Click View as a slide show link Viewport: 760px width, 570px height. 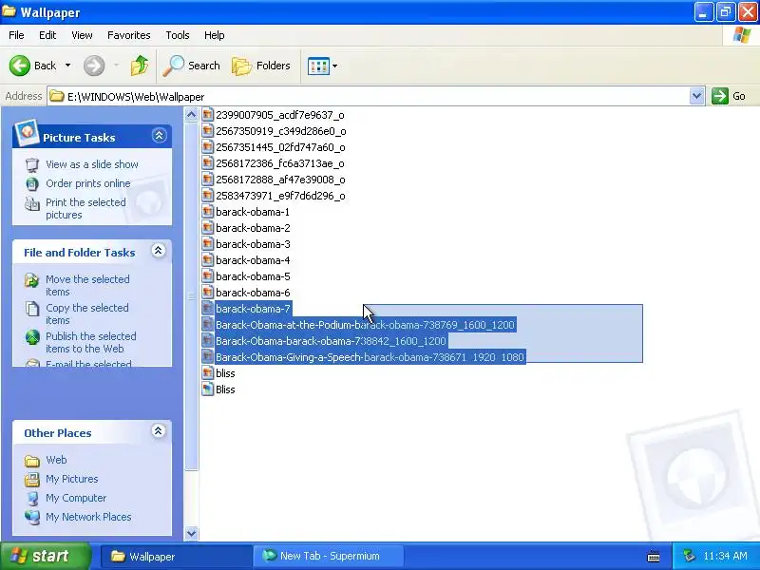(x=92, y=164)
